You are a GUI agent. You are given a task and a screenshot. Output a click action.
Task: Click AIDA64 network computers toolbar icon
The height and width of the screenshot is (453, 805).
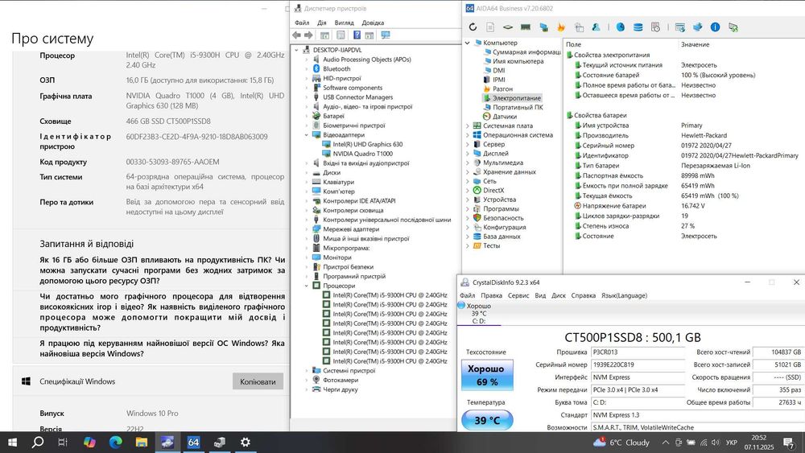[x=543, y=27]
